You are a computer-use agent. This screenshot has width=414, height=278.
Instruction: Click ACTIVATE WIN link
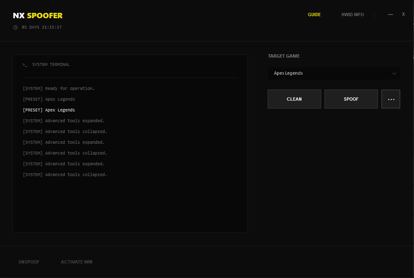pyautogui.click(x=77, y=262)
